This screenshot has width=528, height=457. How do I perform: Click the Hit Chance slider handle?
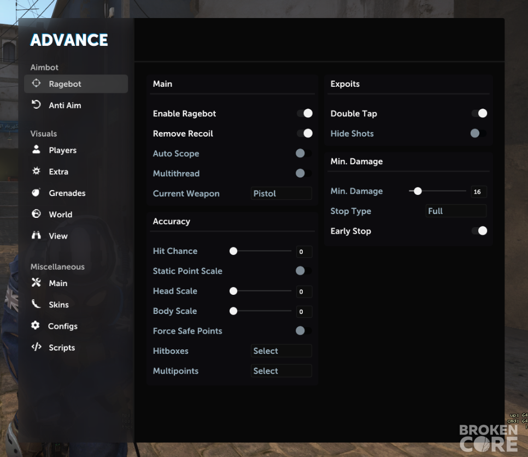coord(233,251)
